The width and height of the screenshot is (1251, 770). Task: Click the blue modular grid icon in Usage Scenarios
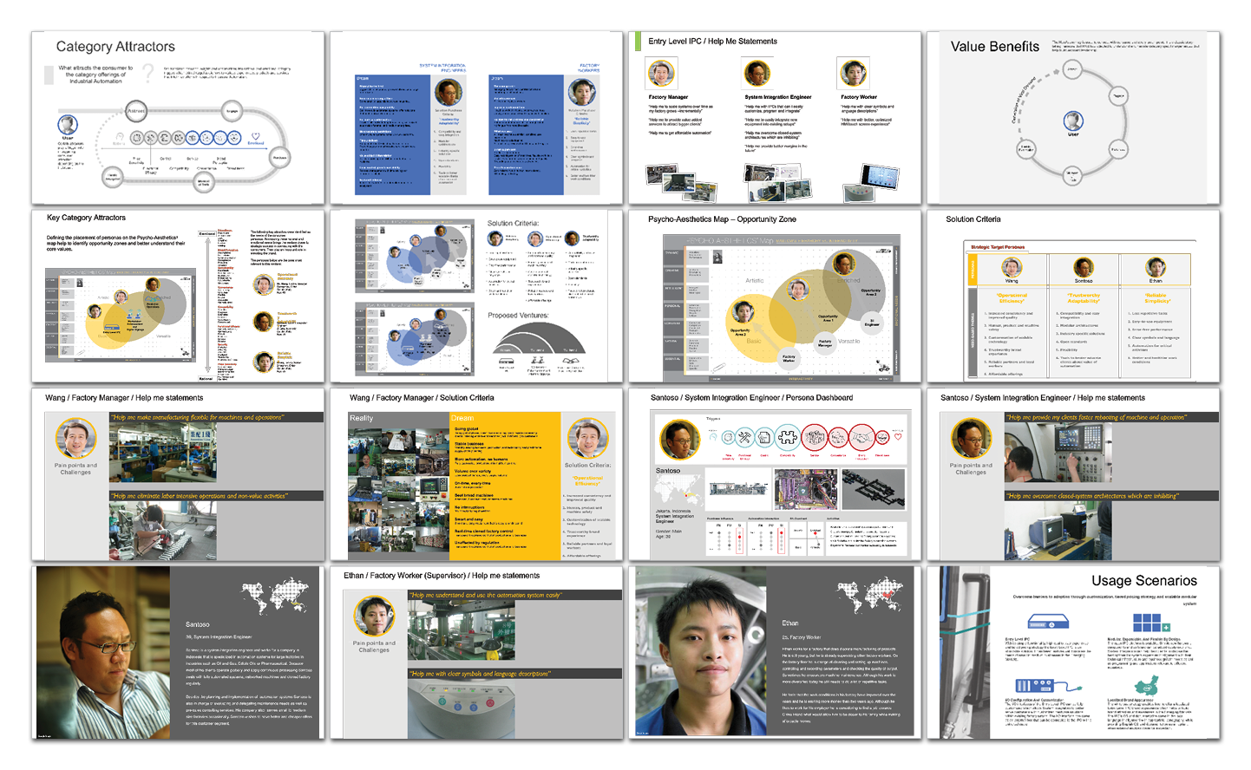[x=1149, y=623]
